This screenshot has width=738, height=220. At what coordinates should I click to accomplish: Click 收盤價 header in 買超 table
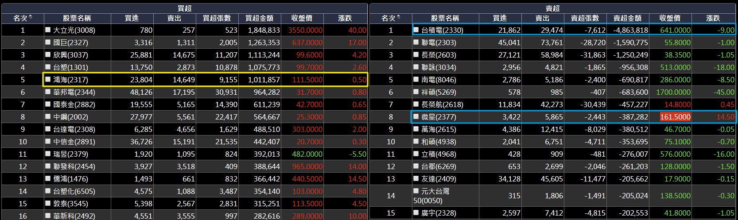pos(302,18)
